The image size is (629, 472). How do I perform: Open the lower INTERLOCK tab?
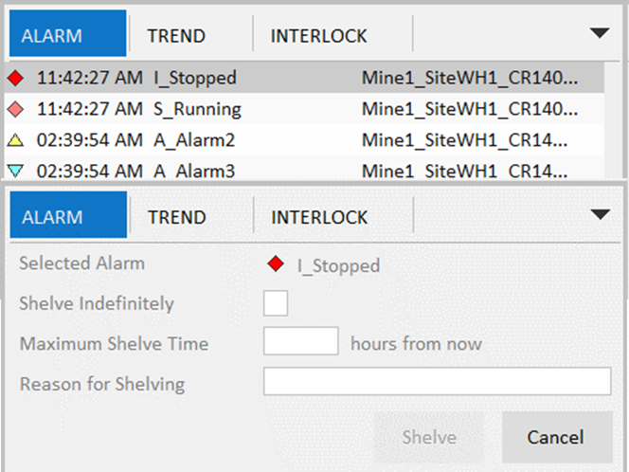point(319,217)
